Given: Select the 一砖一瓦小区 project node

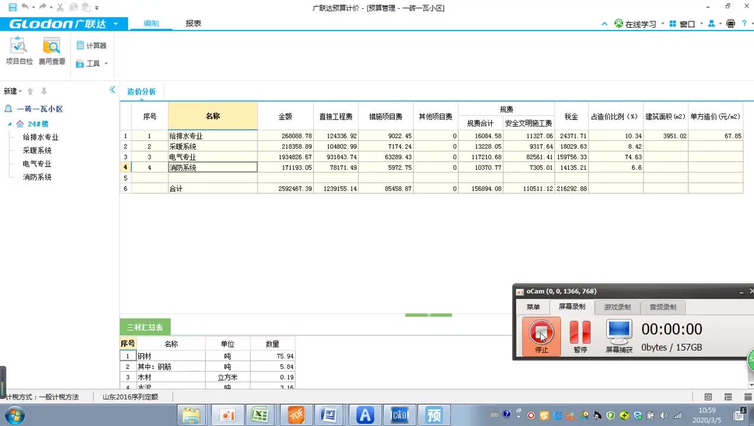Looking at the screenshot, I should pyautogui.click(x=40, y=109).
